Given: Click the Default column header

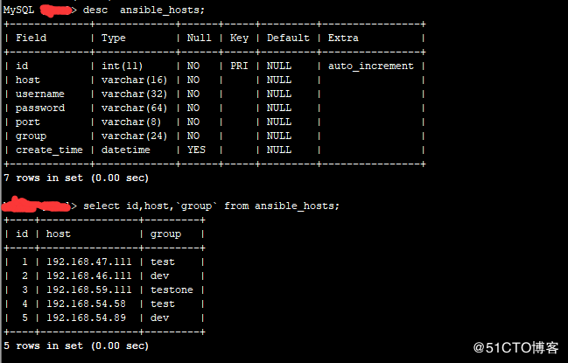Looking at the screenshot, I should pyautogui.click(x=287, y=38).
